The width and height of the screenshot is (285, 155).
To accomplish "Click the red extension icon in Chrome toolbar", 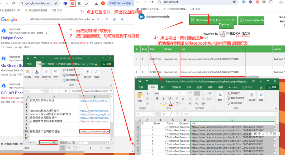I will pos(73,3).
